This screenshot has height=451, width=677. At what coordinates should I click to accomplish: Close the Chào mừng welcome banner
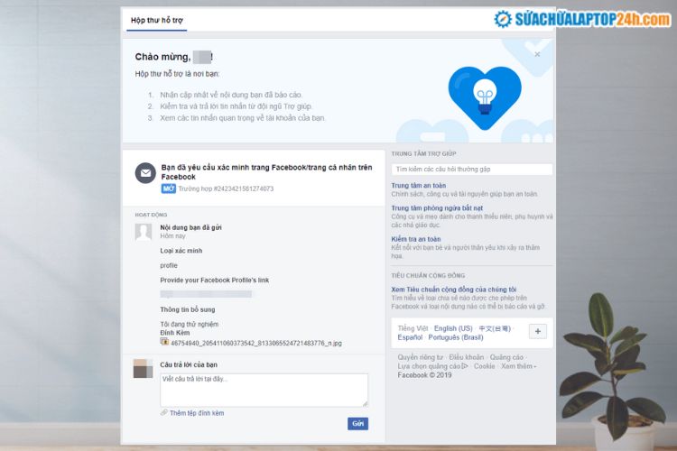[537, 54]
